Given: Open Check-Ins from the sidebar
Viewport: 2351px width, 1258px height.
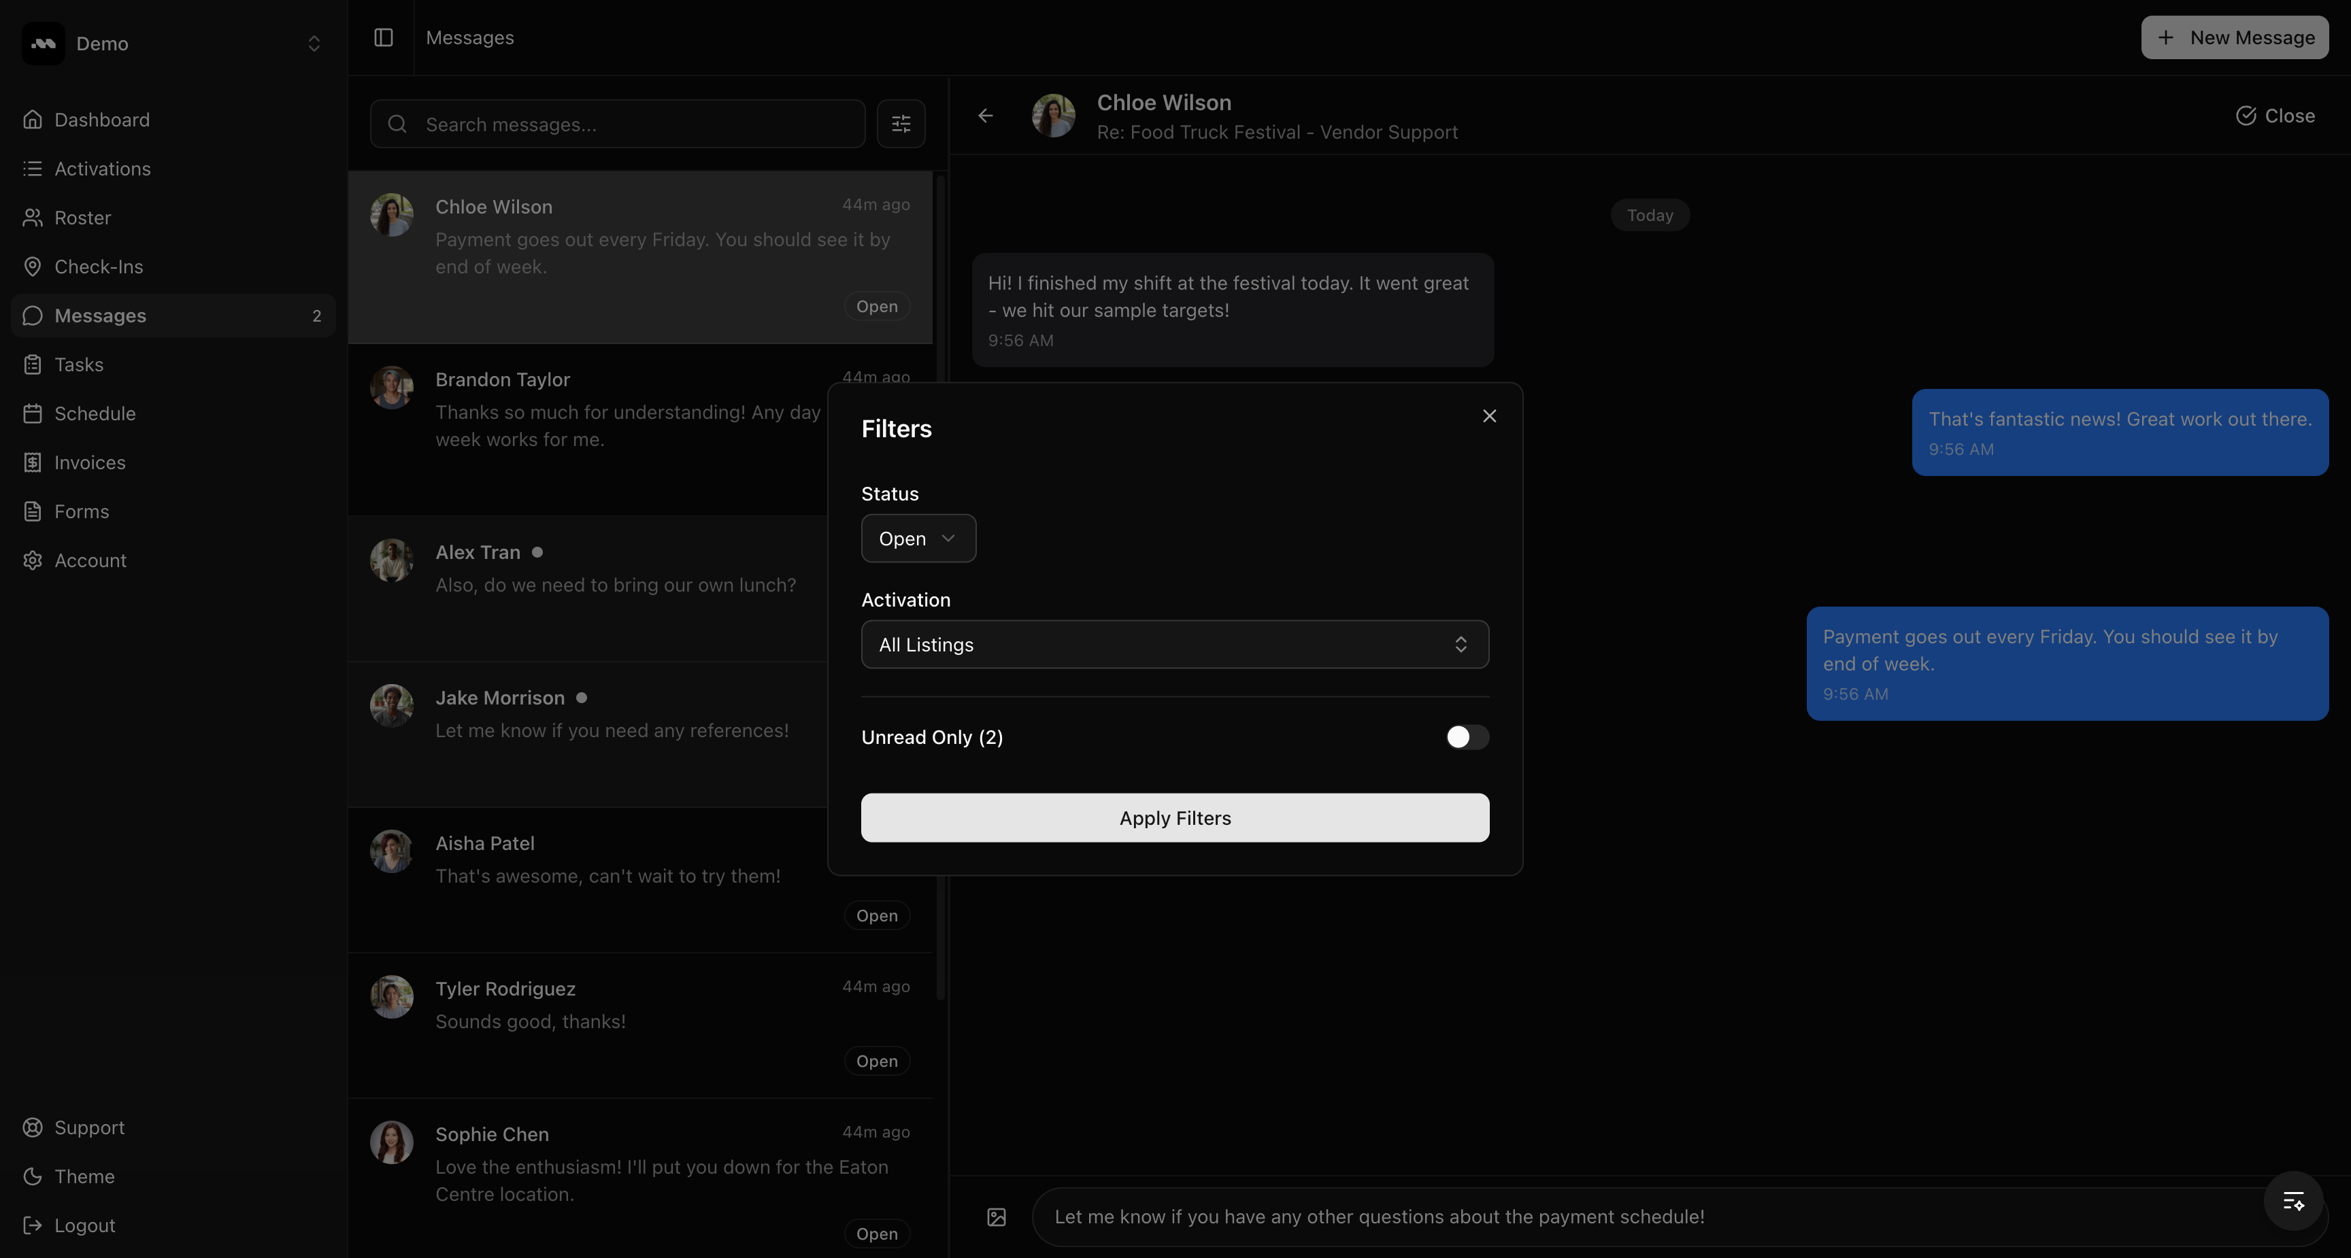Looking at the screenshot, I should pyautogui.click(x=99, y=267).
